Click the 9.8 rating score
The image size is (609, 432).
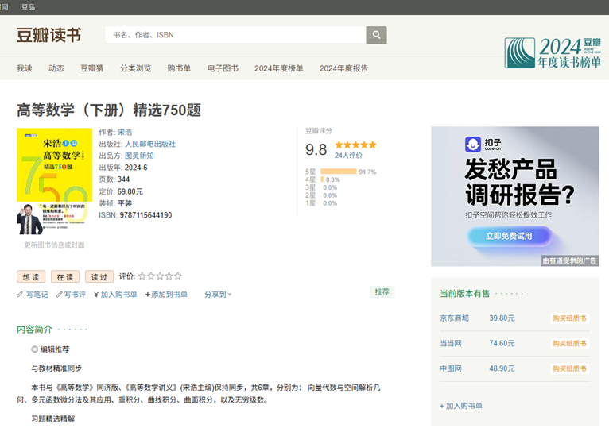[x=316, y=149]
